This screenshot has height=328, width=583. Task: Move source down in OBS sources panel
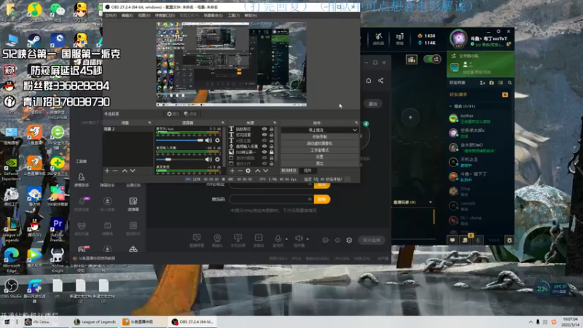click(265, 171)
